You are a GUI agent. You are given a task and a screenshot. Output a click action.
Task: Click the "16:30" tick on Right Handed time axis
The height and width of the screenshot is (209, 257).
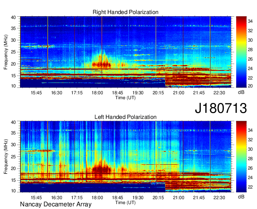pos(57,93)
